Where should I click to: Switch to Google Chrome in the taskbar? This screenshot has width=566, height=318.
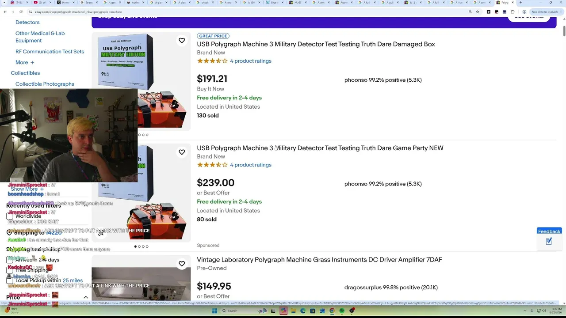tap(332, 311)
